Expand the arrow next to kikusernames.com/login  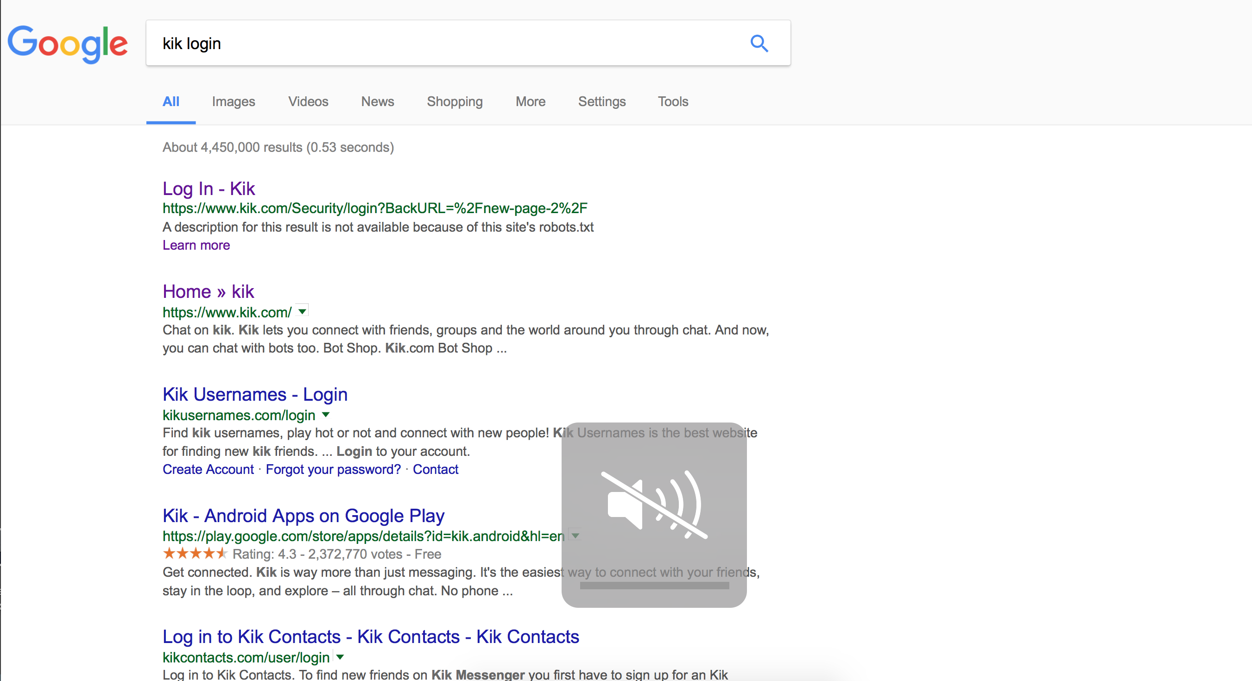click(326, 415)
